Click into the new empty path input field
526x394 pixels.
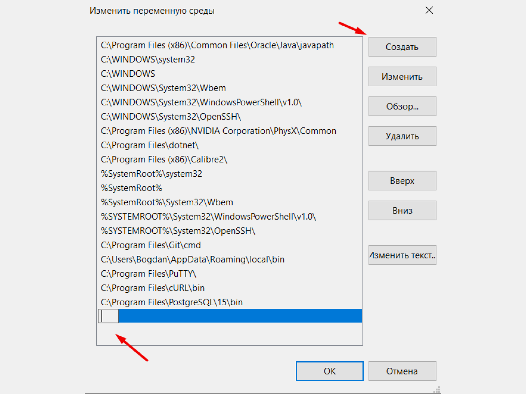[x=108, y=316]
